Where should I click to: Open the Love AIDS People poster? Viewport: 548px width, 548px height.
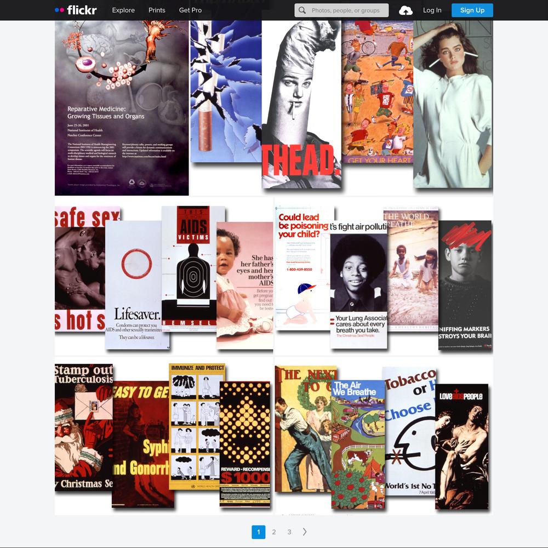(x=461, y=446)
